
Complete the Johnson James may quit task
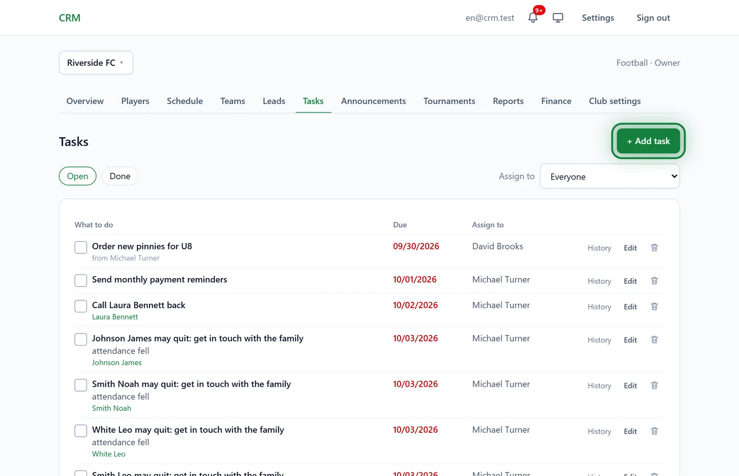pos(81,339)
